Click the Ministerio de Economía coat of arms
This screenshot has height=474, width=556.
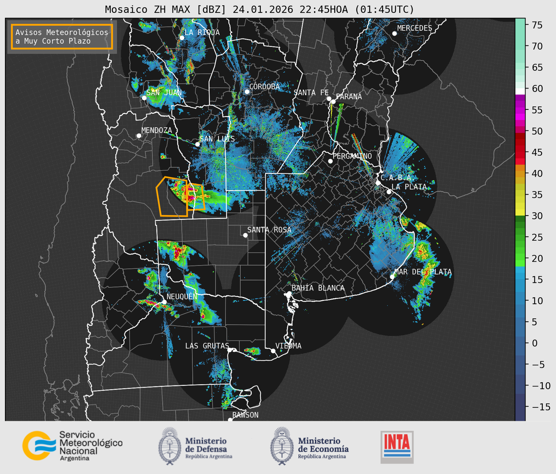pyautogui.click(x=282, y=446)
